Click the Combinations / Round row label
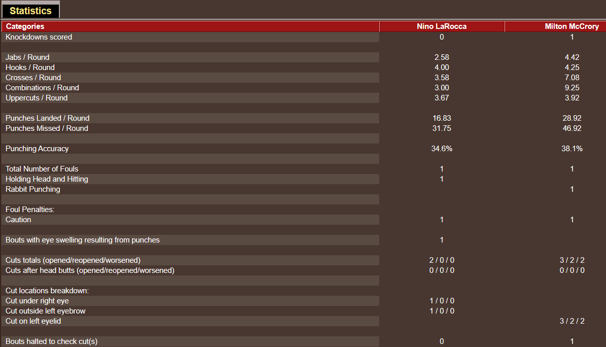The height and width of the screenshot is (347, 606). (42, 88)
